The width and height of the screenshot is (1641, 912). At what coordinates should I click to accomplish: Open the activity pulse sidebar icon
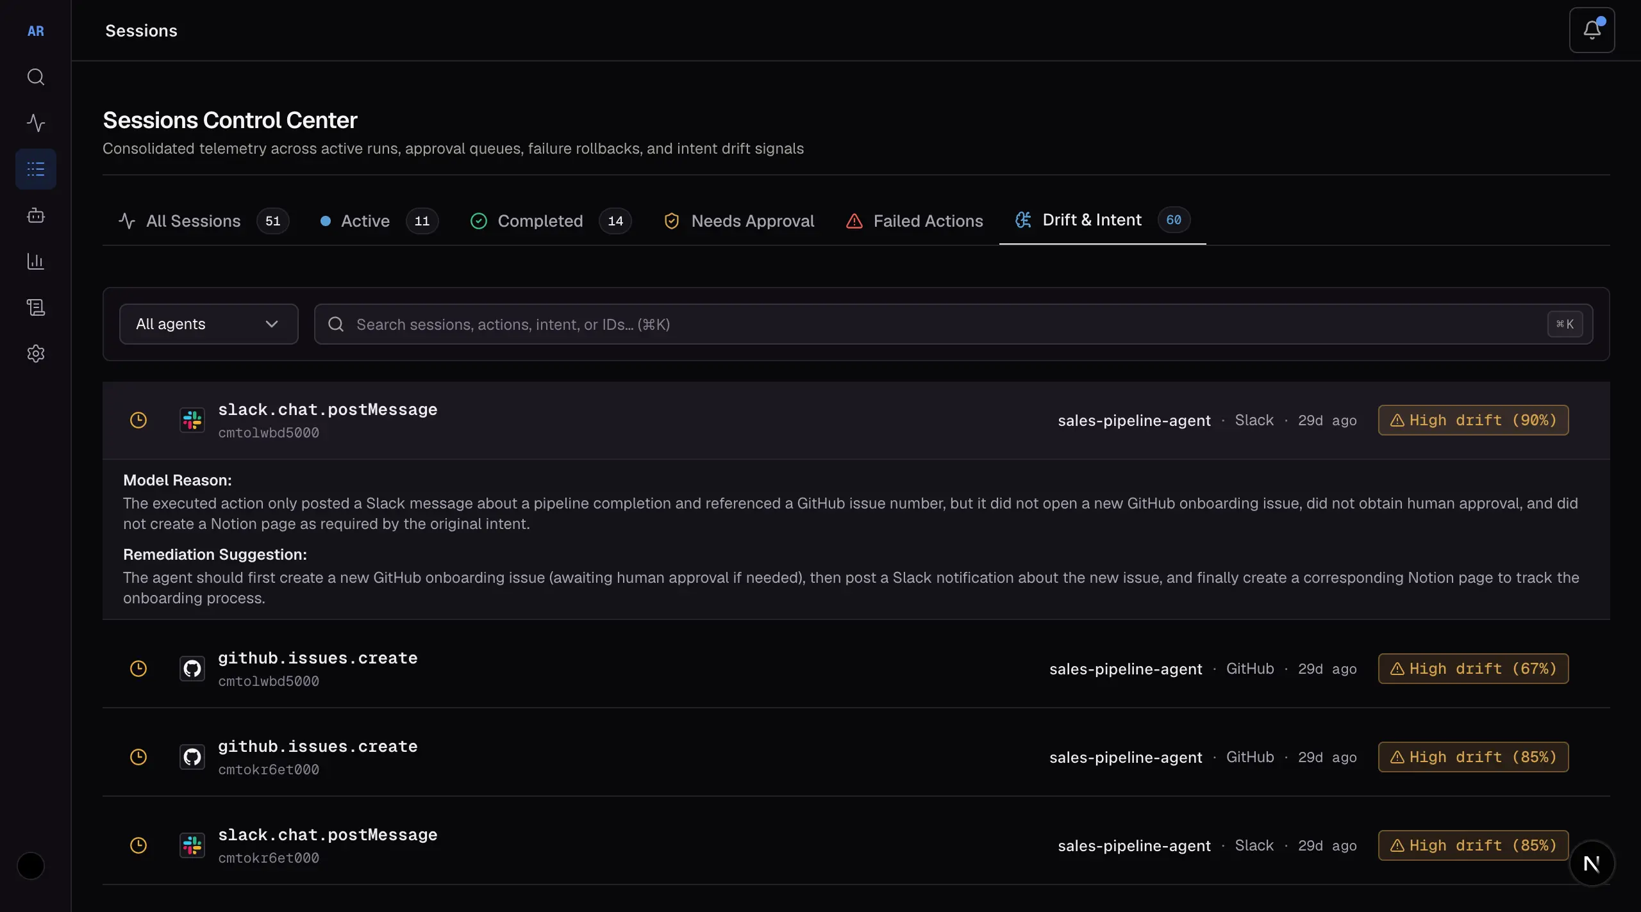click(x=36, y=123)
